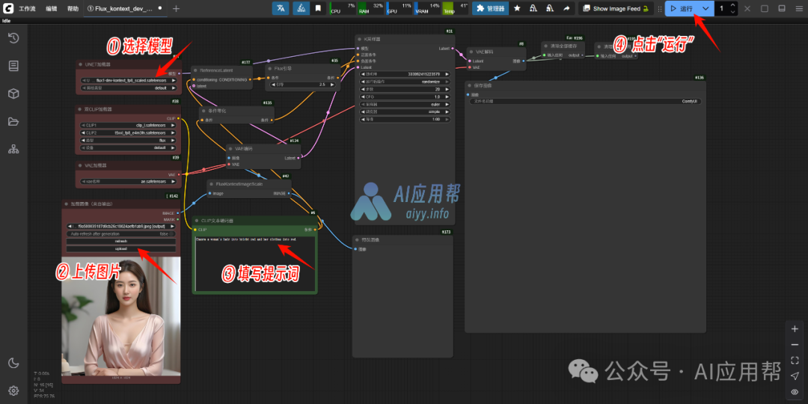
Task: Click the denoise 1.00 value field
Action: point(405,118)
